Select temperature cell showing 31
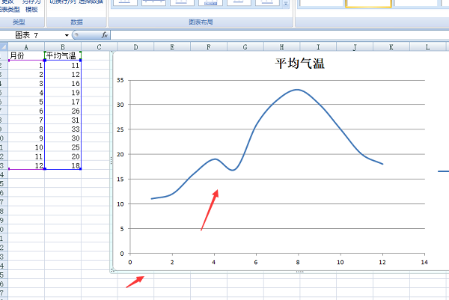449x300 pixels. click(63, 120)
